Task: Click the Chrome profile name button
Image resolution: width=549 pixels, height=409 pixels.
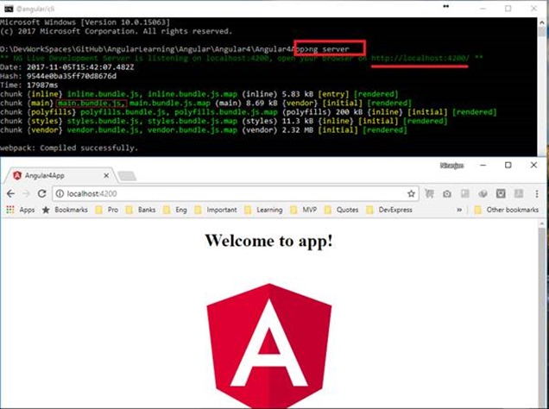Action: click(451, 166)
